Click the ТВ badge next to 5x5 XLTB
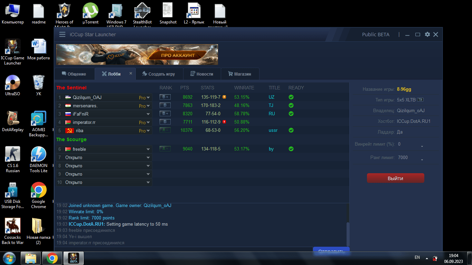This screenshot has height=265, width=472. tap(421, 100)
